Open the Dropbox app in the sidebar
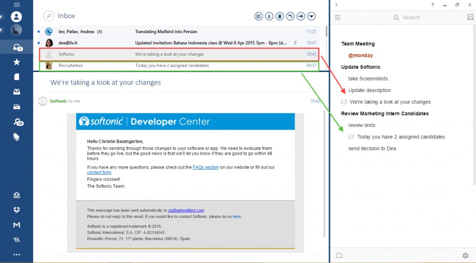Screen dimensions: 476x263 point(17,210)
